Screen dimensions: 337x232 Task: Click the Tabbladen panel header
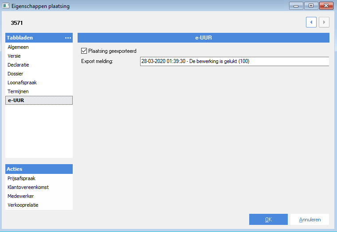click(x=39, y=38)
